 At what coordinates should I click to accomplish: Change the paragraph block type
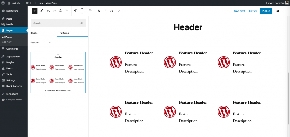tap(75, 11)
